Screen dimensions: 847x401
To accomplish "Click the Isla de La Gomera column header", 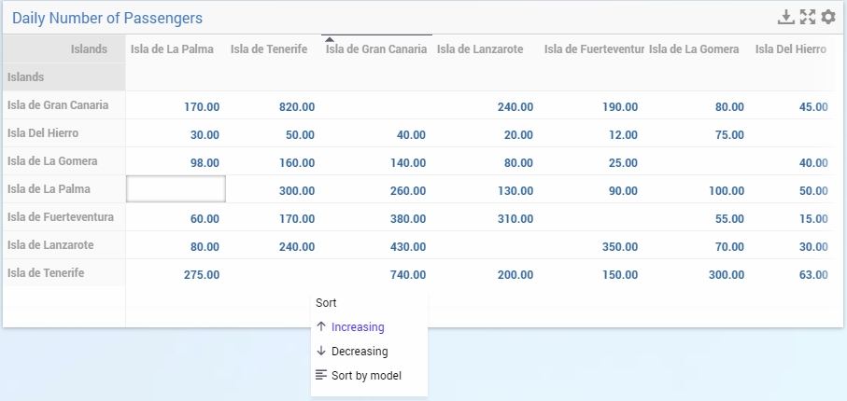I will 694,49.
